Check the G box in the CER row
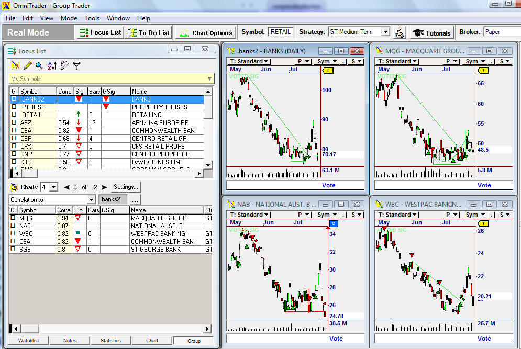Screen dimensions: 521x349 click(14, 138)
